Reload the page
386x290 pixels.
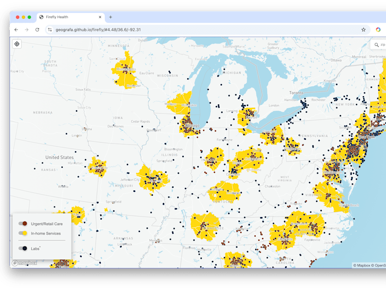pos(37,30)
